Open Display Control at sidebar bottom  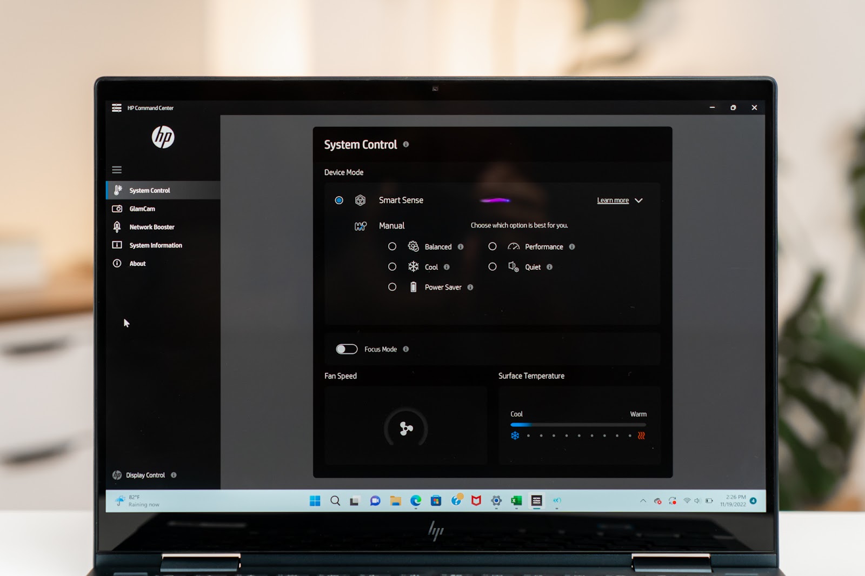coord(145,475)
